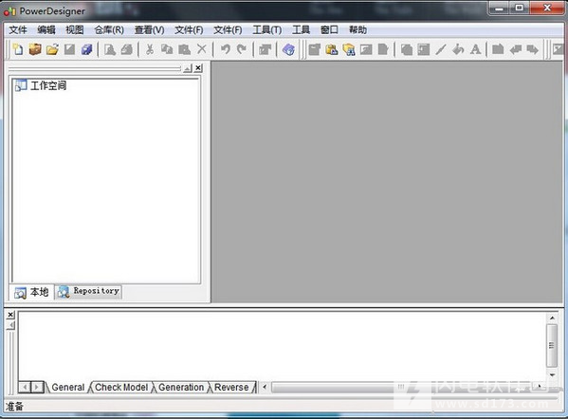
Task: Open the 查看(V) menu
Action: [149, 29]
